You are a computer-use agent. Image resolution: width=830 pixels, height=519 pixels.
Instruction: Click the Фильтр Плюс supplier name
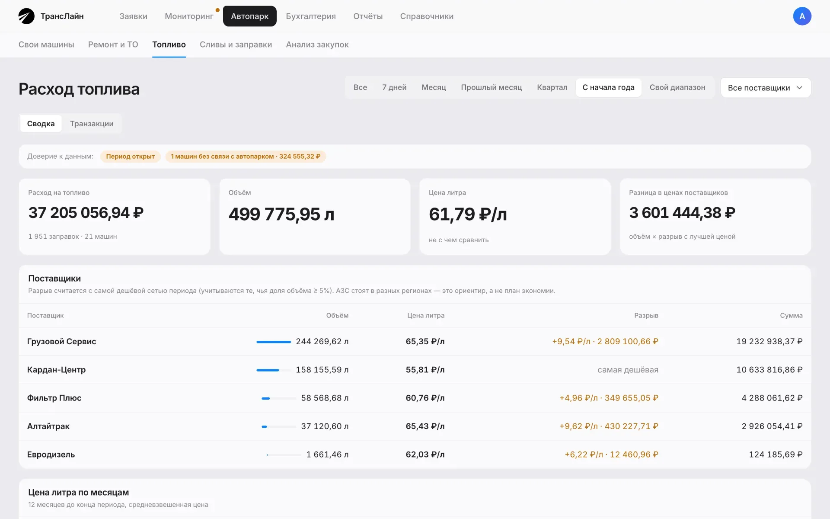click(54, 398)
